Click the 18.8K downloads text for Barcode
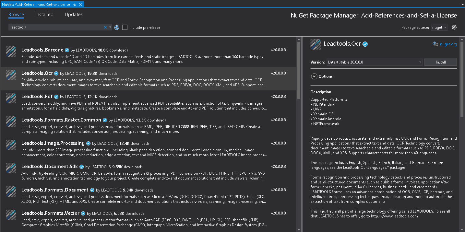The height and width of the screenshot is (232, 465). coord(113,50)
